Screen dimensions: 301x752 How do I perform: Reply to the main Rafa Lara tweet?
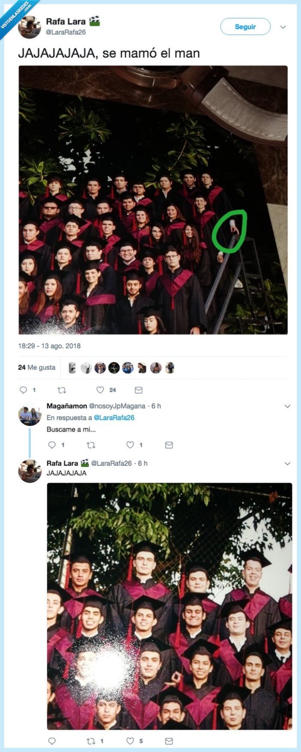24,390
